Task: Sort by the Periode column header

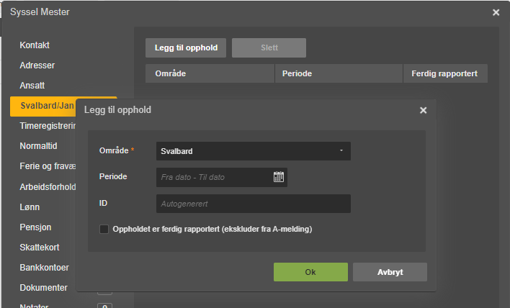Action: point(339,73)
